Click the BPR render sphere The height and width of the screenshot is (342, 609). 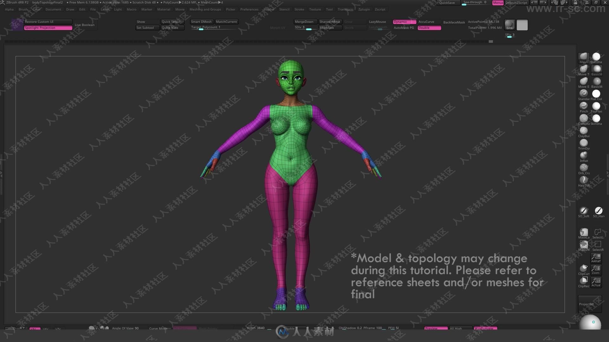509,25
